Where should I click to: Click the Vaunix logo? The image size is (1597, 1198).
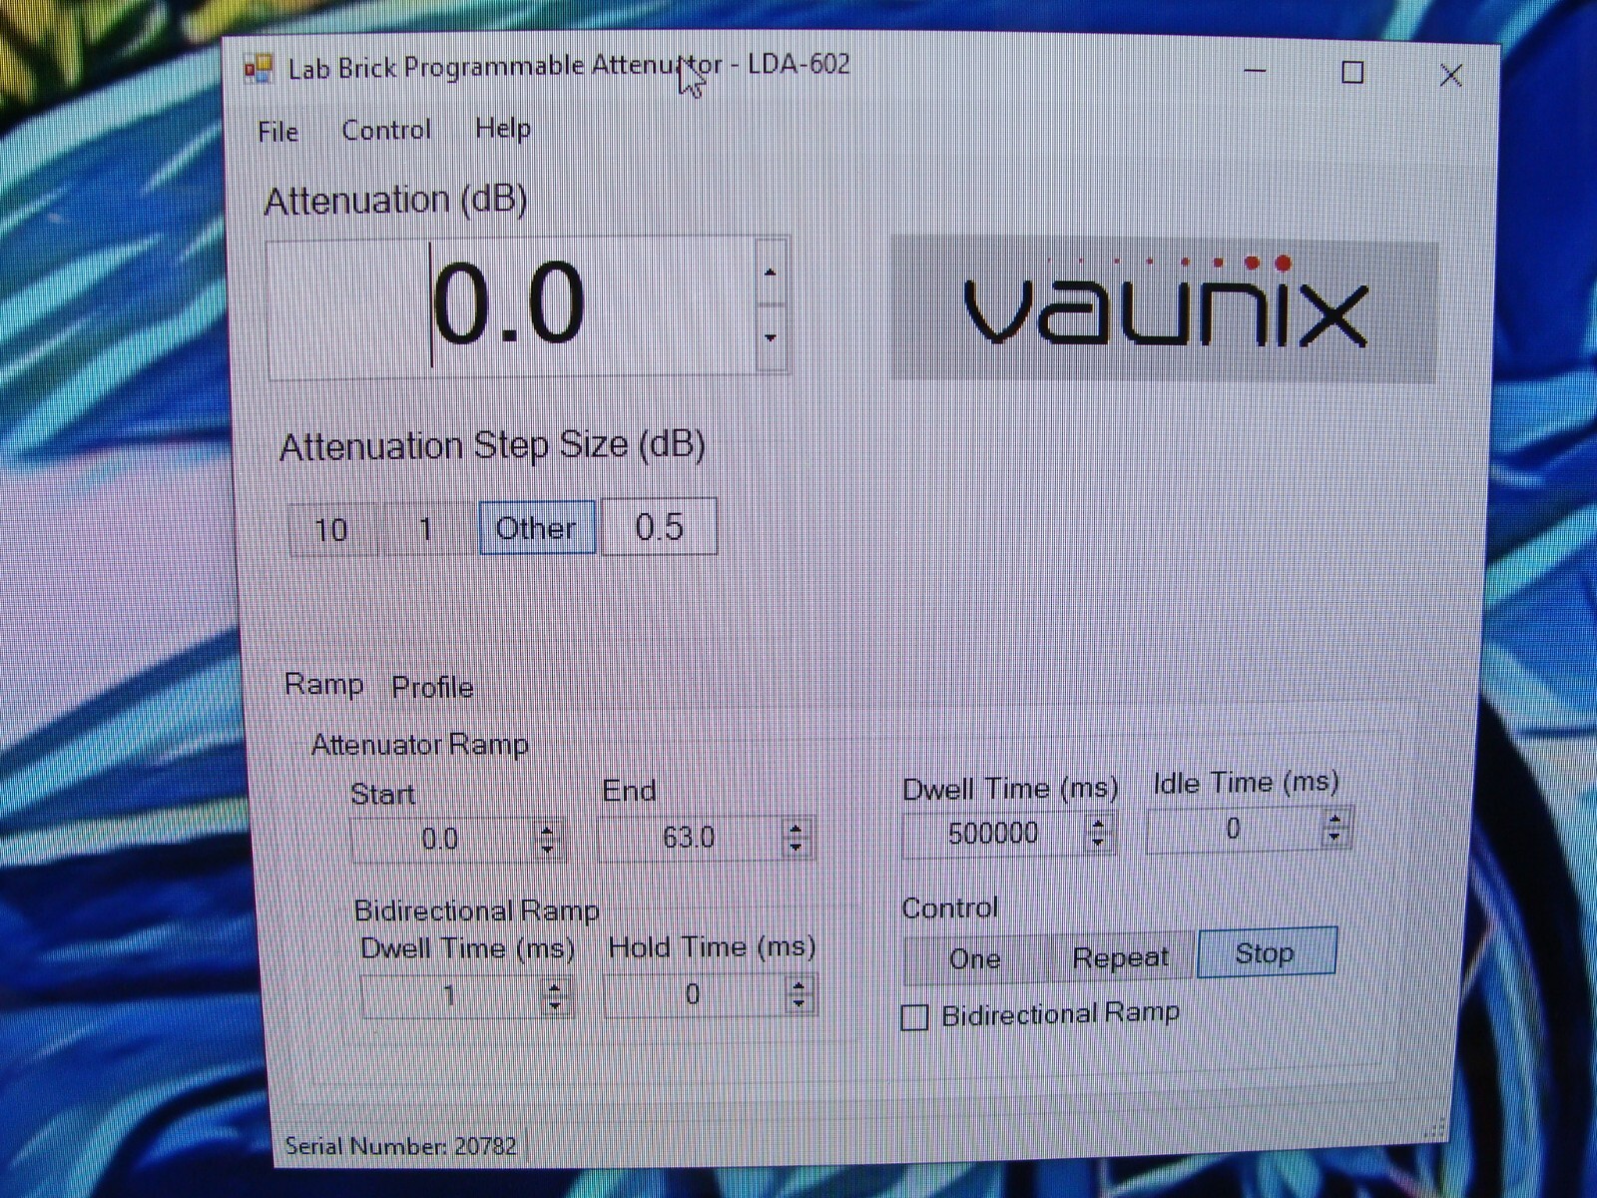[1164, 310]
